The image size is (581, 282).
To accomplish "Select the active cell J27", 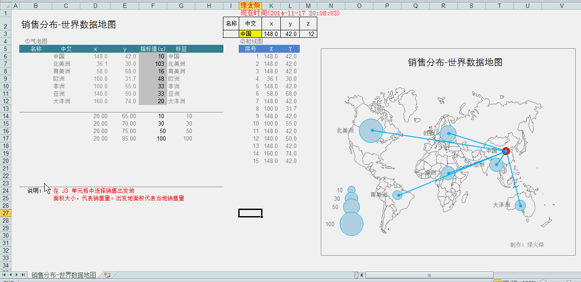I will coord(250,213).
